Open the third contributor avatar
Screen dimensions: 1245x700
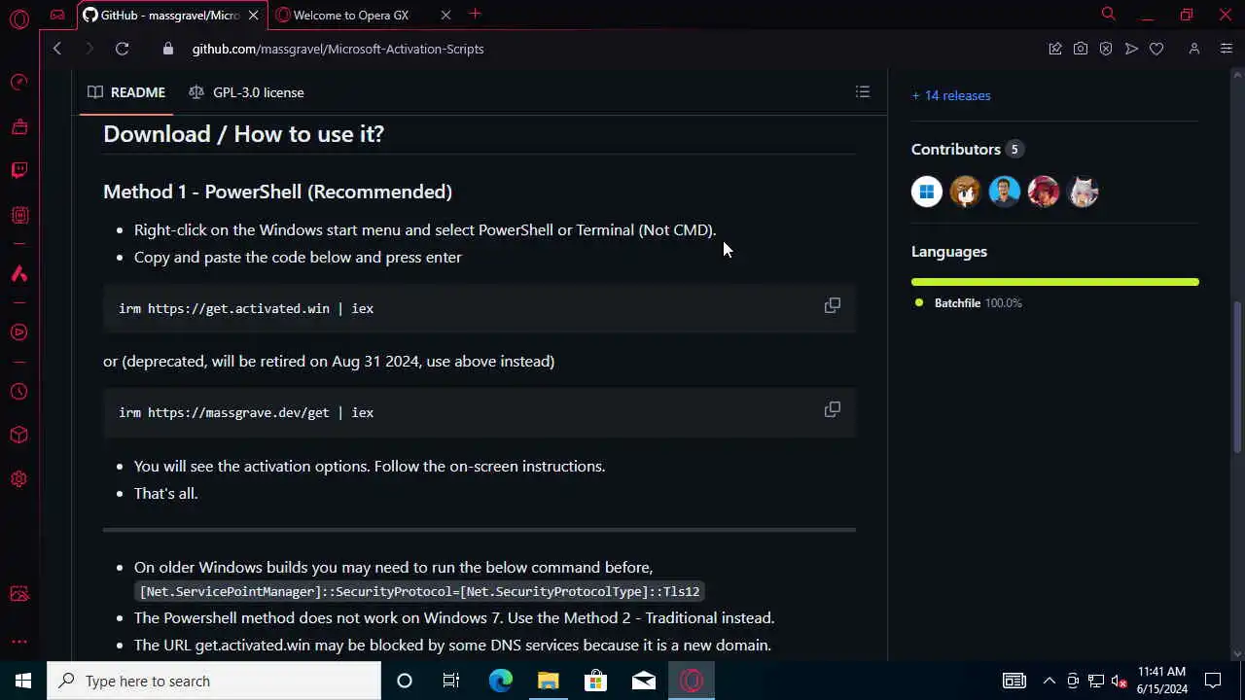(1005, 192)
